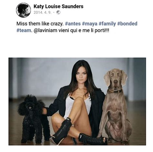Open the 2014. 4. 9. post timestamp
Screen dimensions: 153x152
43,13
